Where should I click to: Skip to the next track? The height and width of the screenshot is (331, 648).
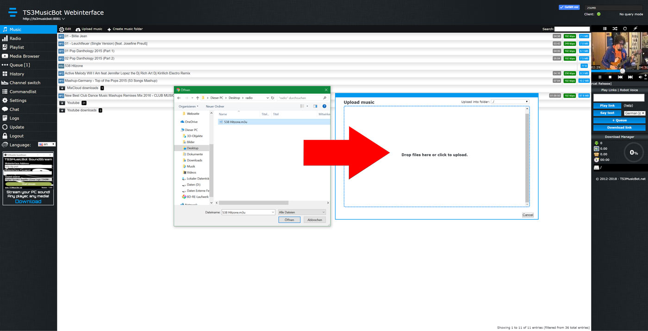pos(630,77)
